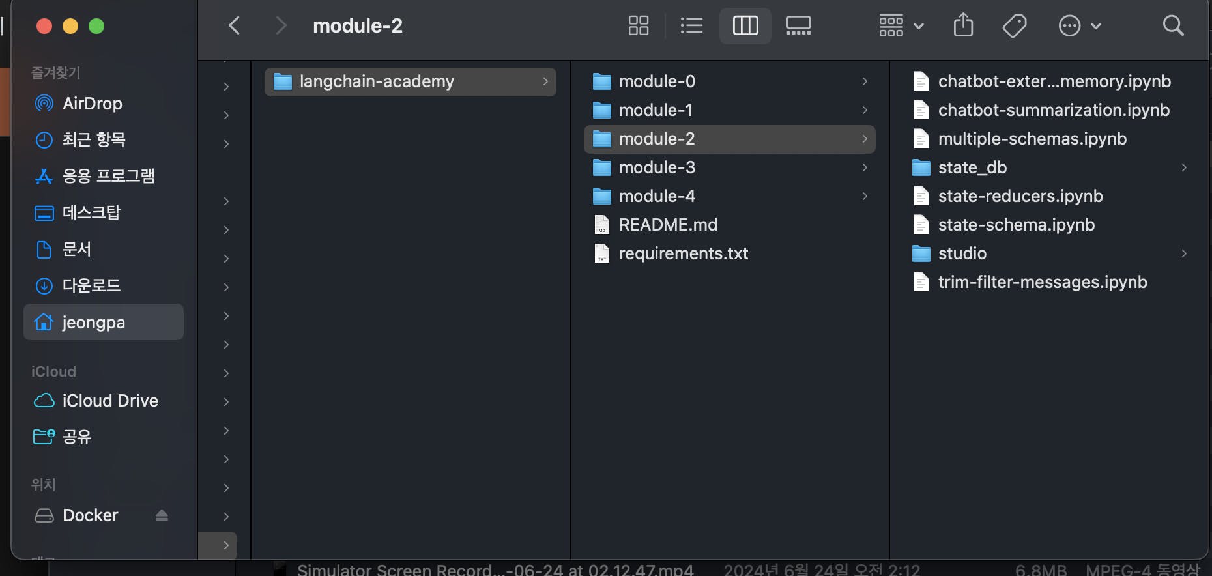Go back to previous folder
Viewport: 1212px width, 576px height.
click(x=235, y=26)
